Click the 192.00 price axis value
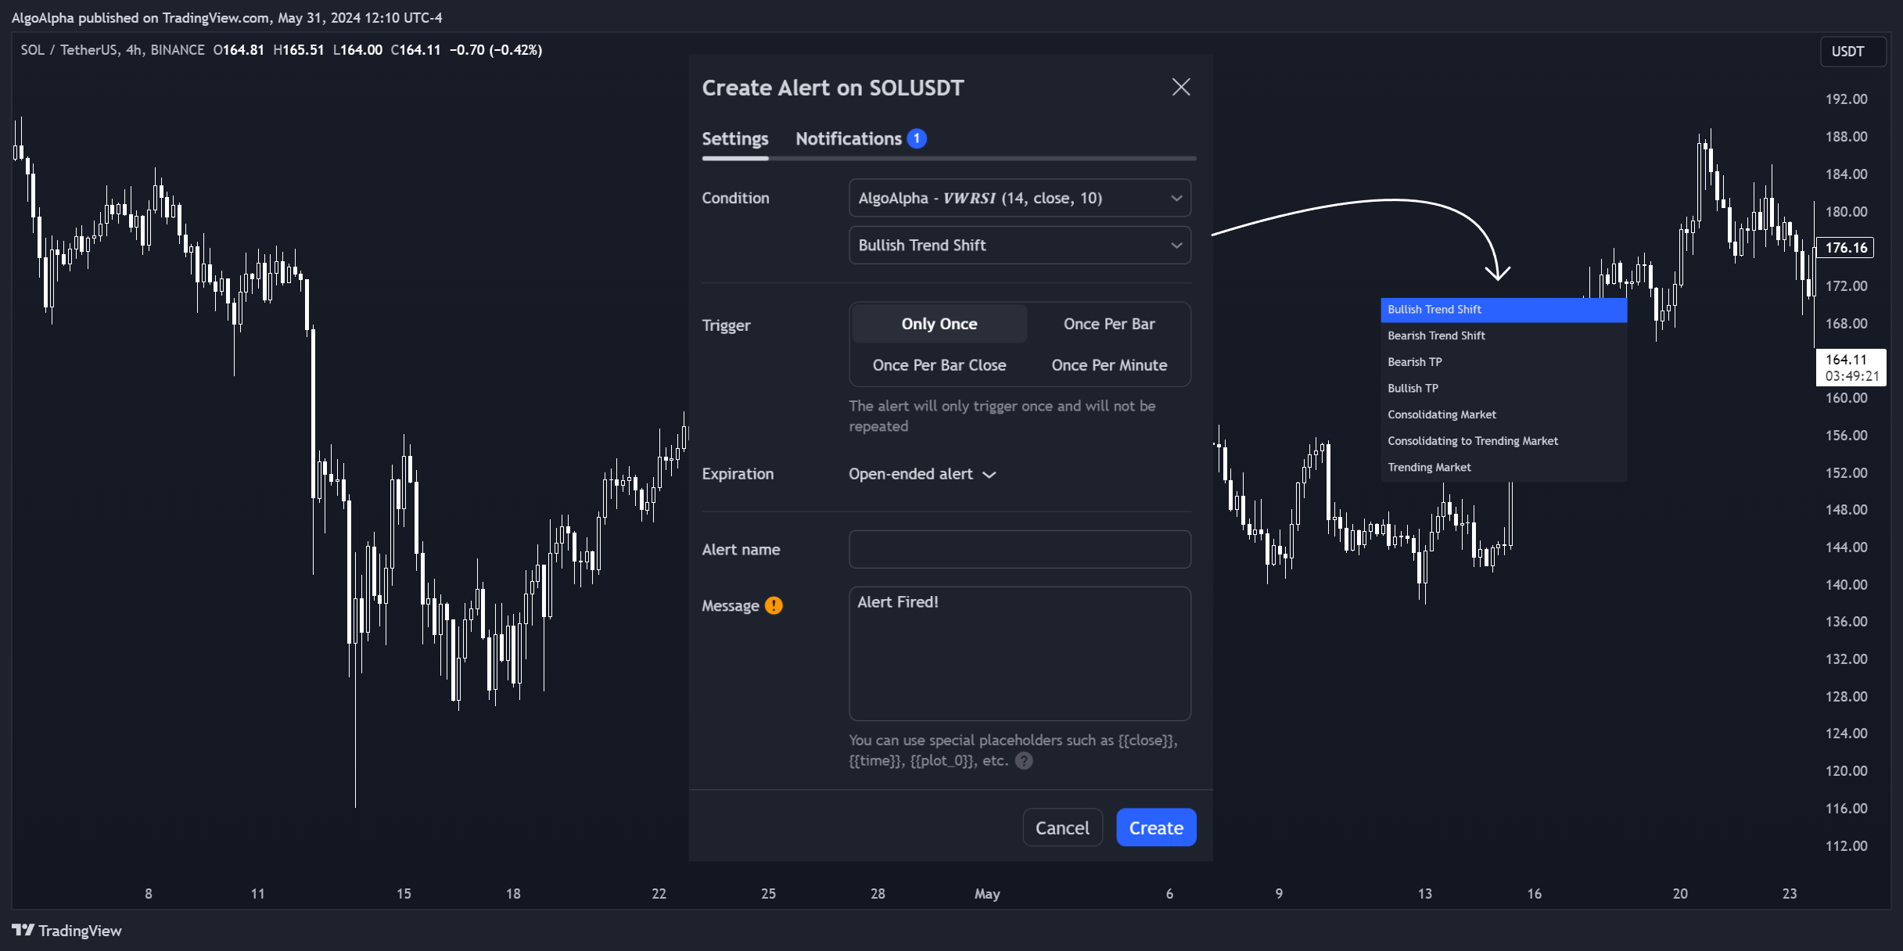The image size is (1903, 951). click(1846, 99)
